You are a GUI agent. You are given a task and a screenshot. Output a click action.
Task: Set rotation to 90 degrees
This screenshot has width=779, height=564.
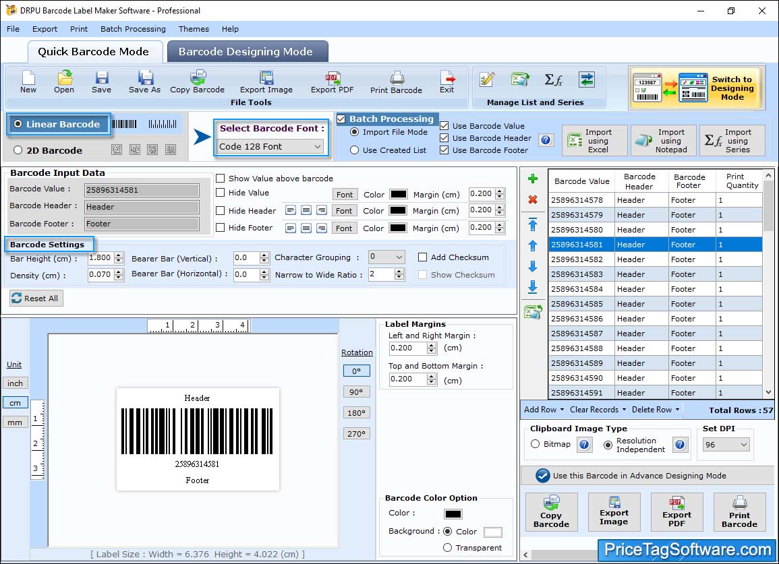click(356, 391)
